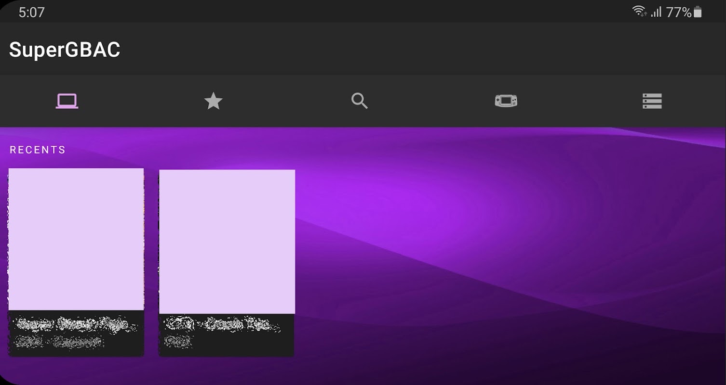
Task: Select the Game Boy Advance console icon
Action: (506, 101)
